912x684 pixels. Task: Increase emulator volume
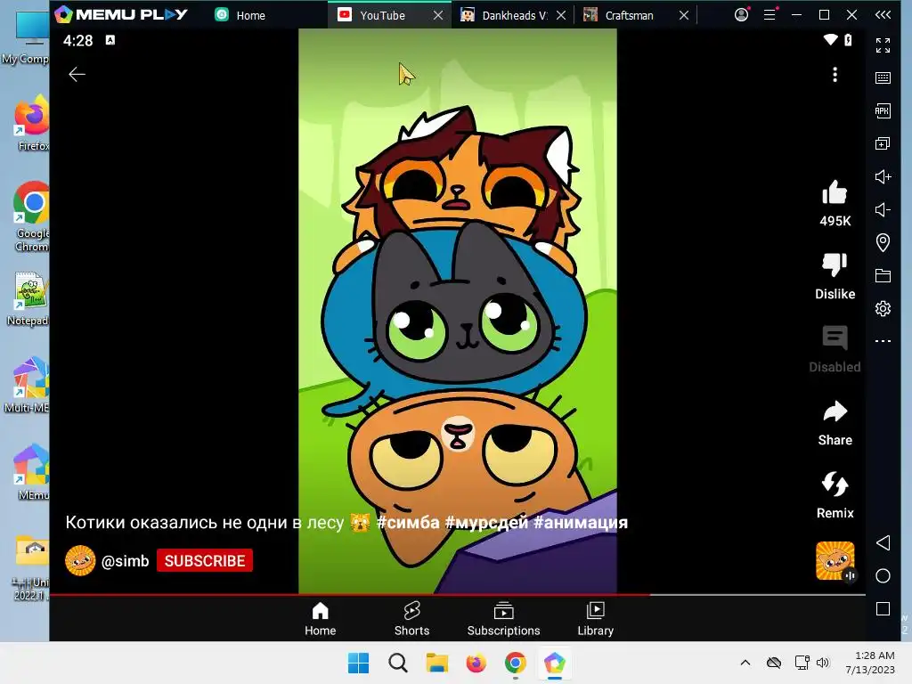[x=883, y=177]
